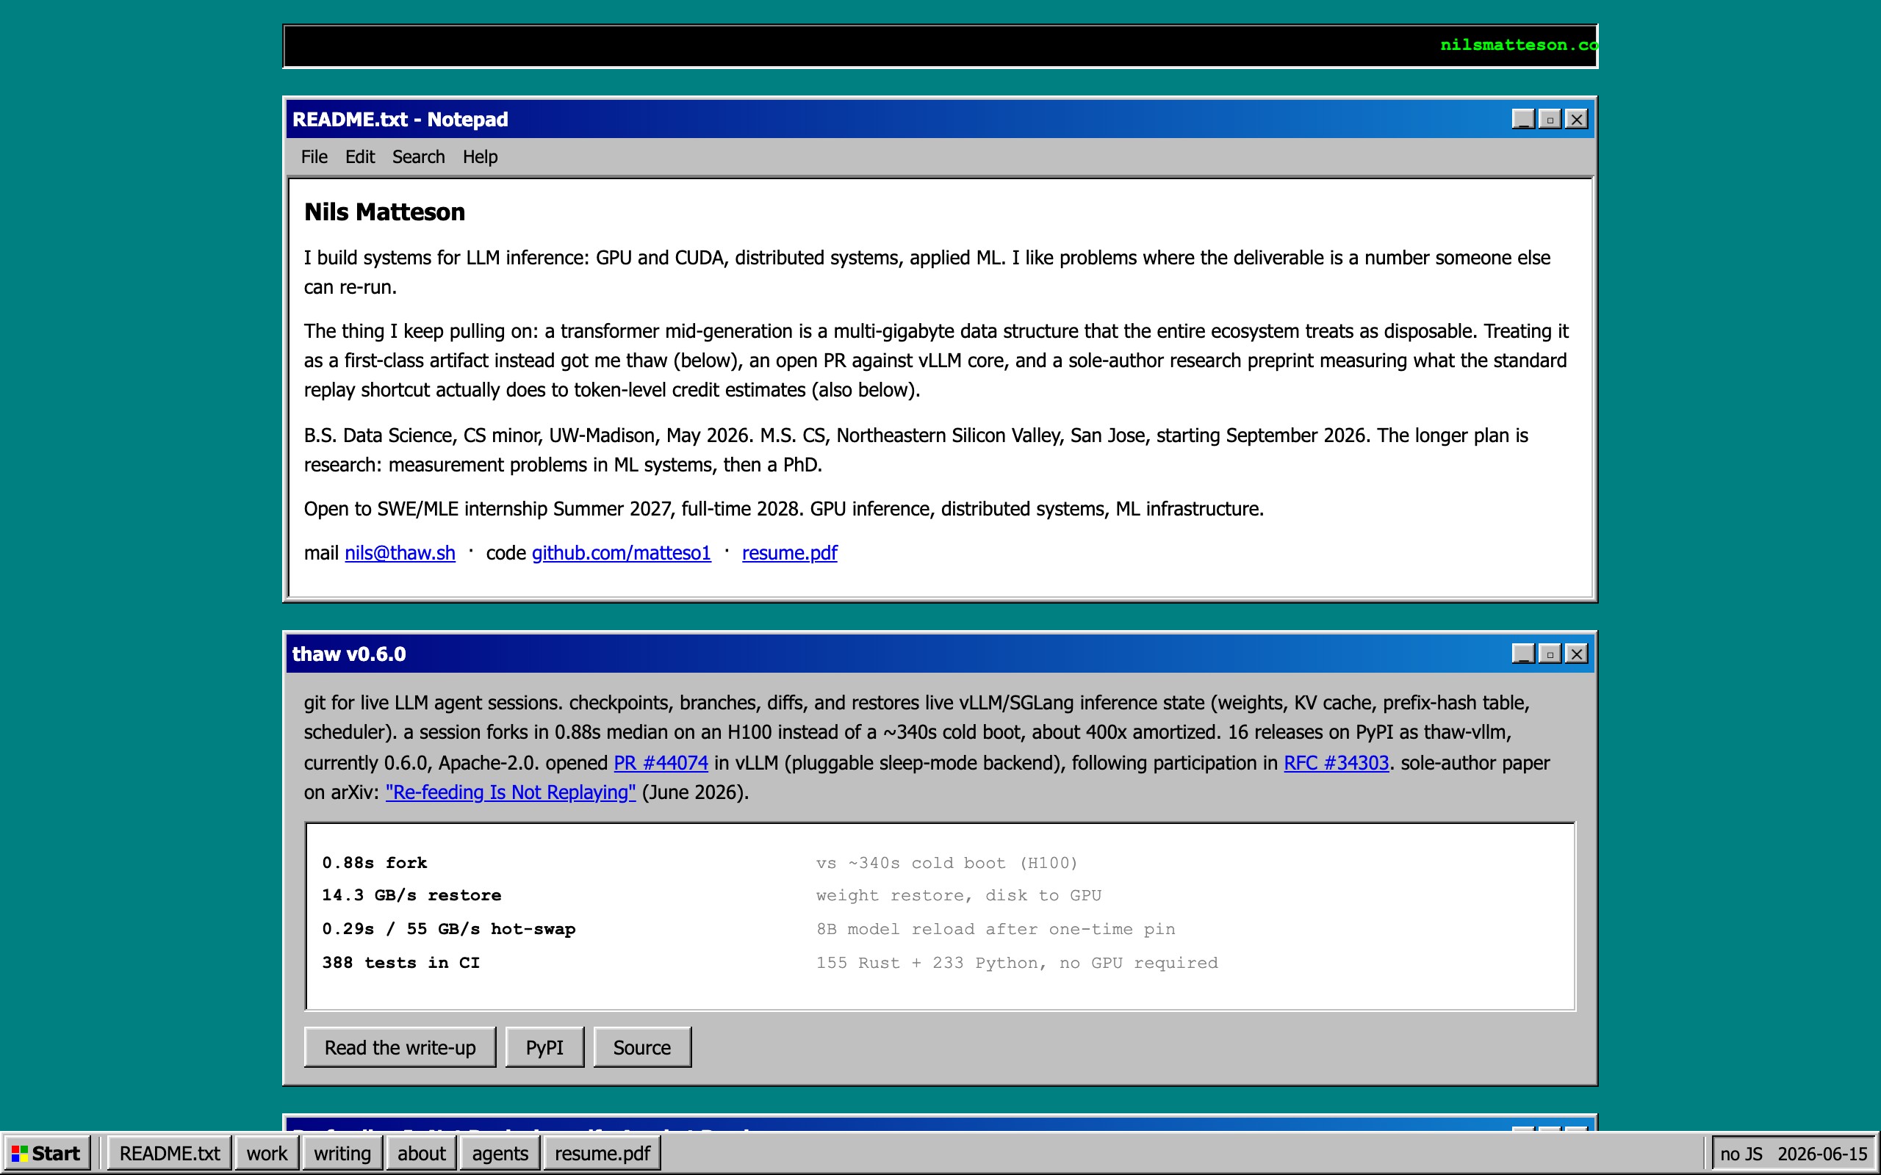Close the thaw v0.6.0 window

(1575, 654)
